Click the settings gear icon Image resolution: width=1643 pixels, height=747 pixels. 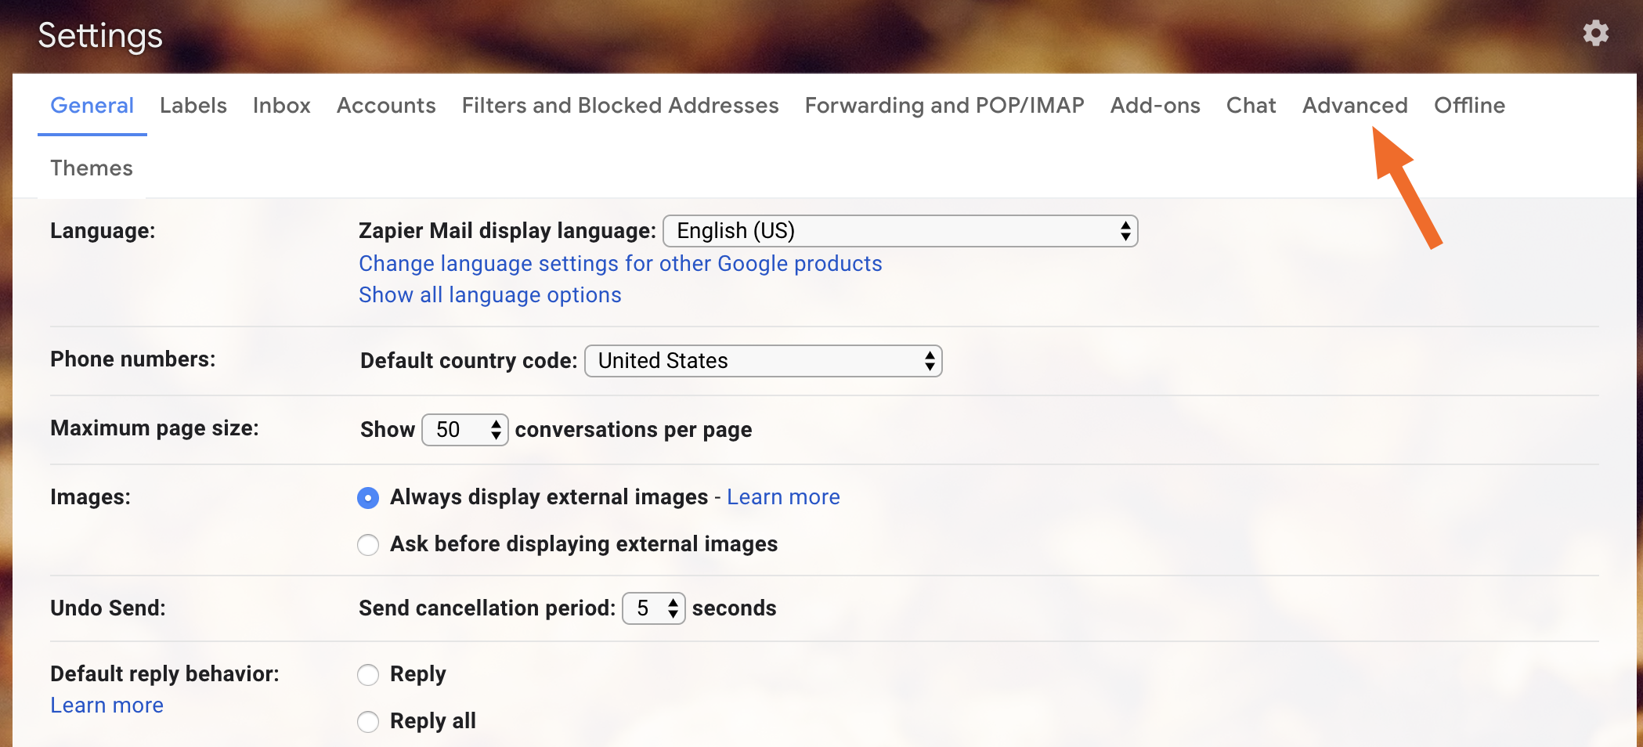pos(1595,34)
